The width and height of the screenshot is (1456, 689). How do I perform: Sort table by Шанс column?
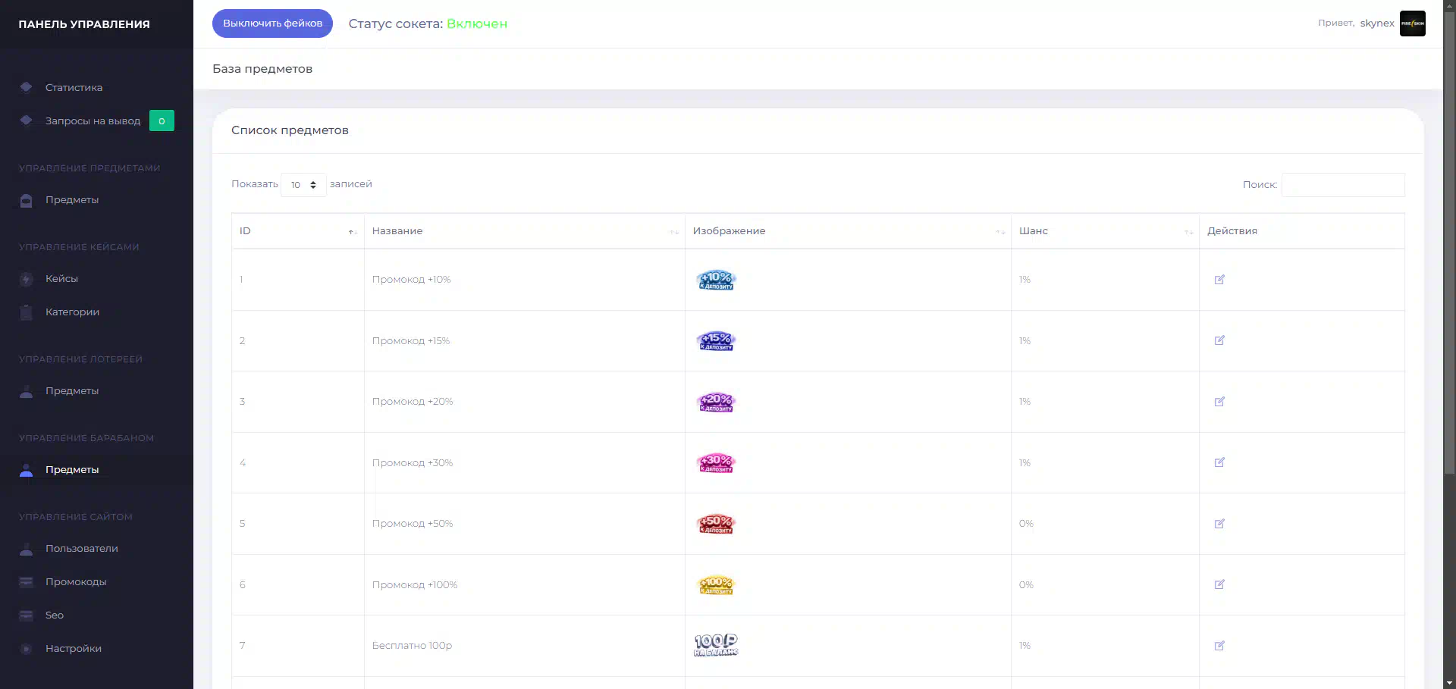(1104, 231)
